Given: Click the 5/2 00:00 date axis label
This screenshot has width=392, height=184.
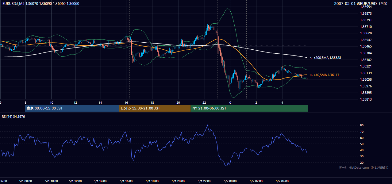Looking at the screenshot, I should [230, 181].
